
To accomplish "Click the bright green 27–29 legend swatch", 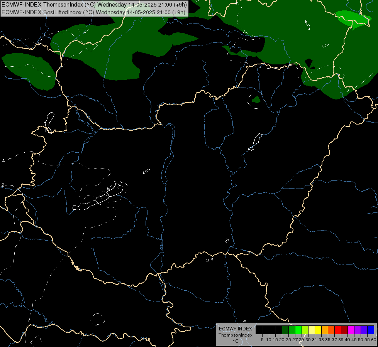I will click(x=298, y=330).
